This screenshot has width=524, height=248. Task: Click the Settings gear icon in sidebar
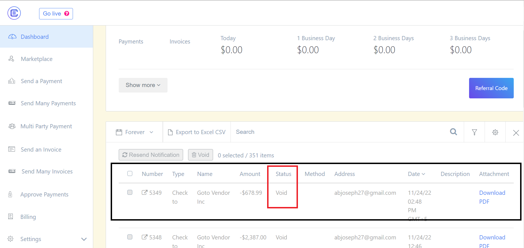[x=11, y=239]
